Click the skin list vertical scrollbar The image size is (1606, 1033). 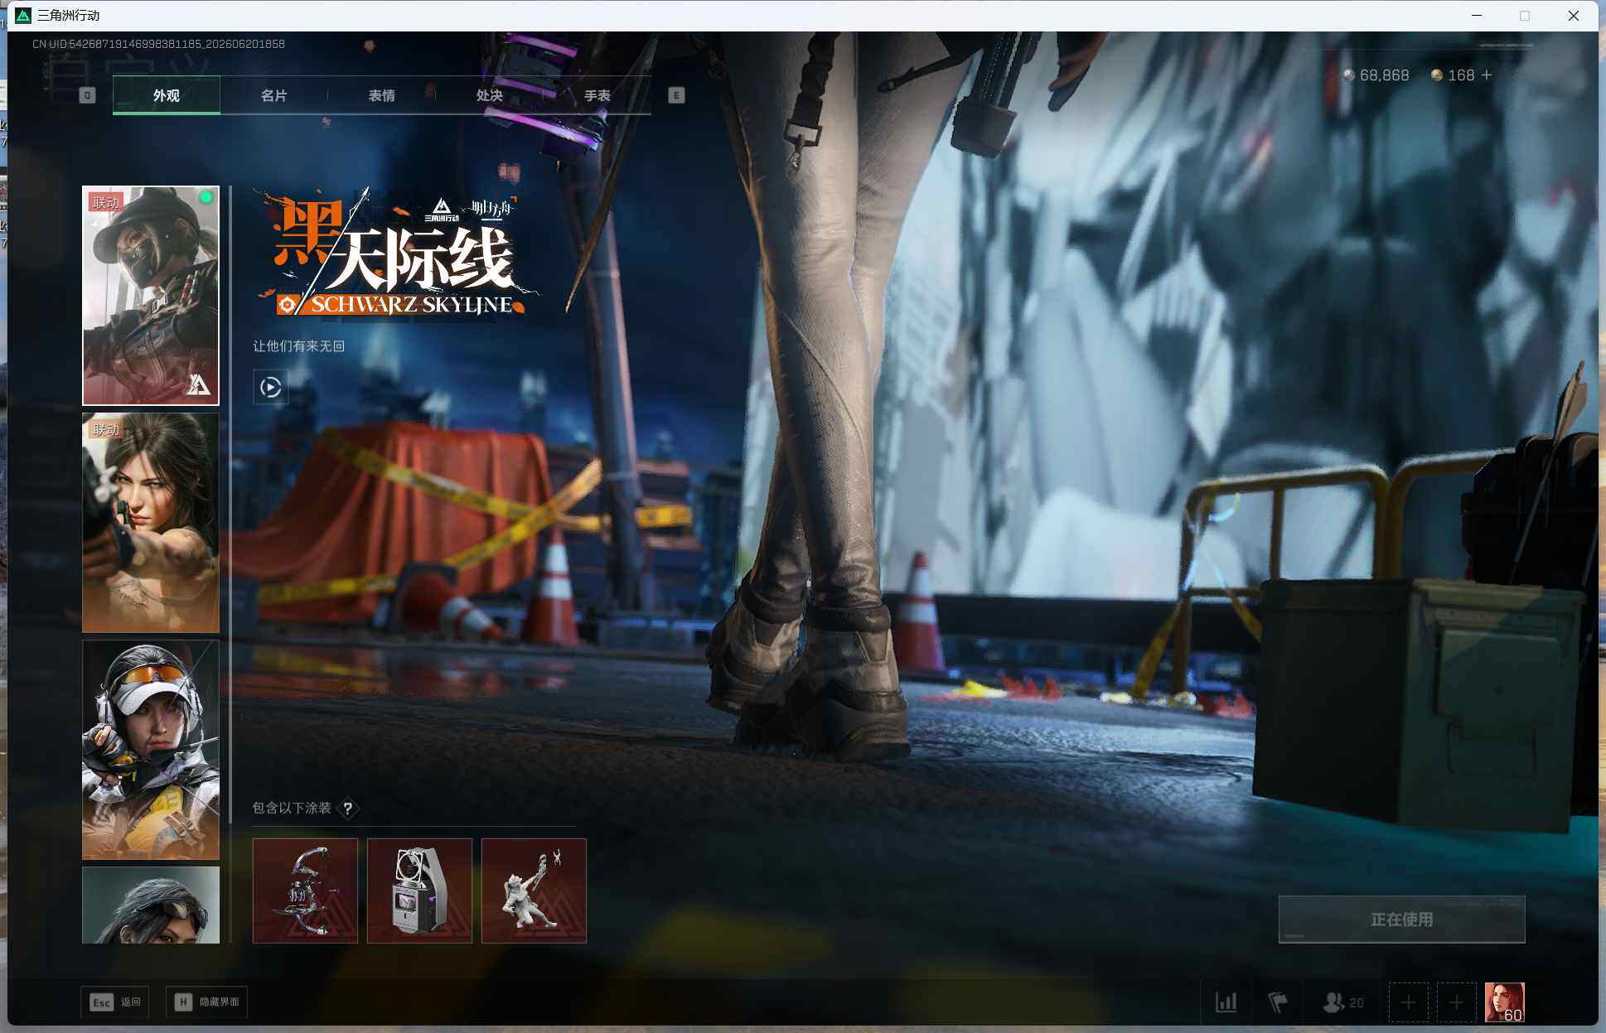tap(230, 505)
